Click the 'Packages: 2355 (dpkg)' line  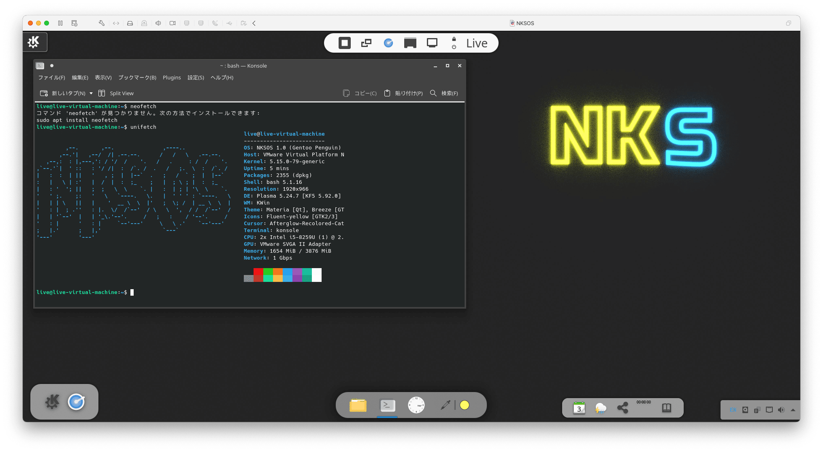click(x=278, y=175)
